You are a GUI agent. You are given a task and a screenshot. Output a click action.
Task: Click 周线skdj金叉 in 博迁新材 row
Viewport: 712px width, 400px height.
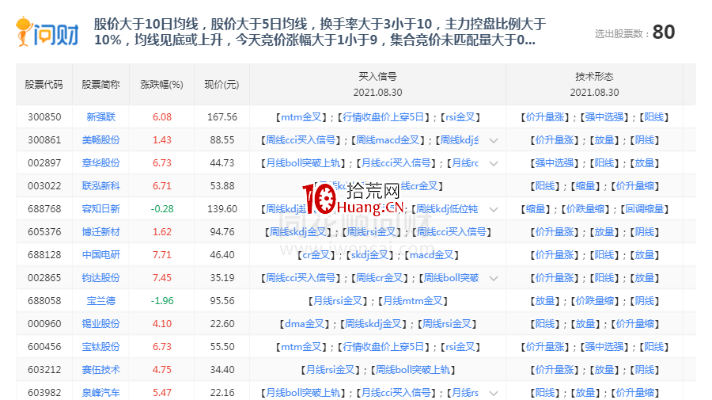coord(298,232)
